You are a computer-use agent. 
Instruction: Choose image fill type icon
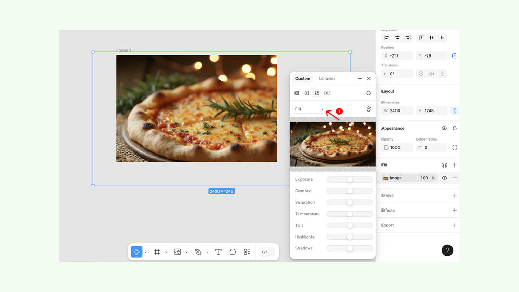point(317,93)
